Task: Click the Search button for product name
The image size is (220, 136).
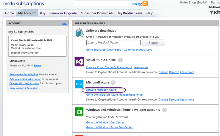Action: (x=153, y=43)
